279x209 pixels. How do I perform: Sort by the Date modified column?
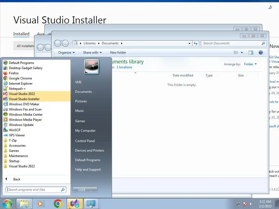[187, 75]
